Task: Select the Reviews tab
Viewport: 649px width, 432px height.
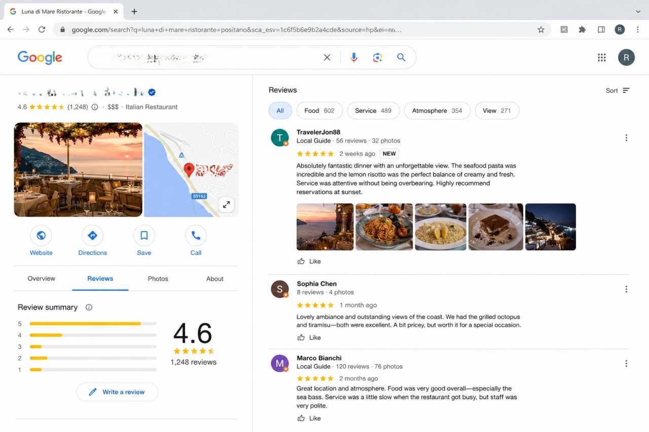Action: [x=100, y=279]
